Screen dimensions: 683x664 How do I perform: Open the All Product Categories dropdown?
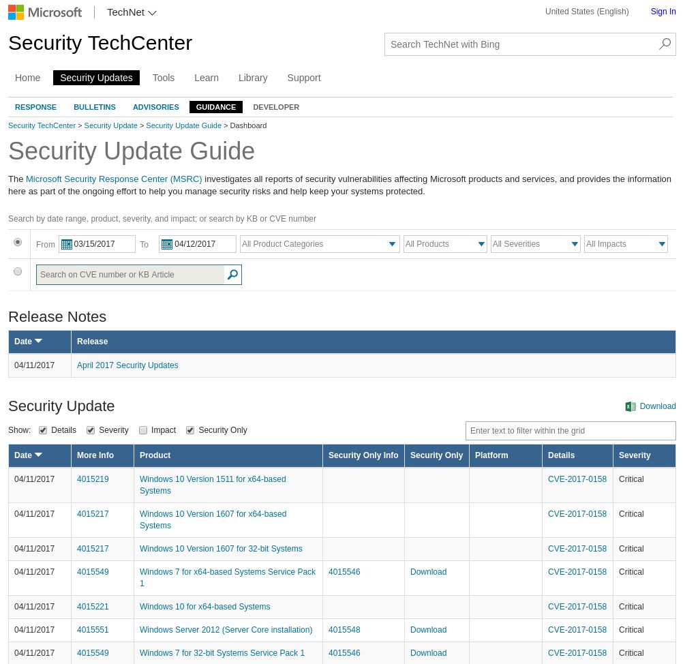(392, 244)
